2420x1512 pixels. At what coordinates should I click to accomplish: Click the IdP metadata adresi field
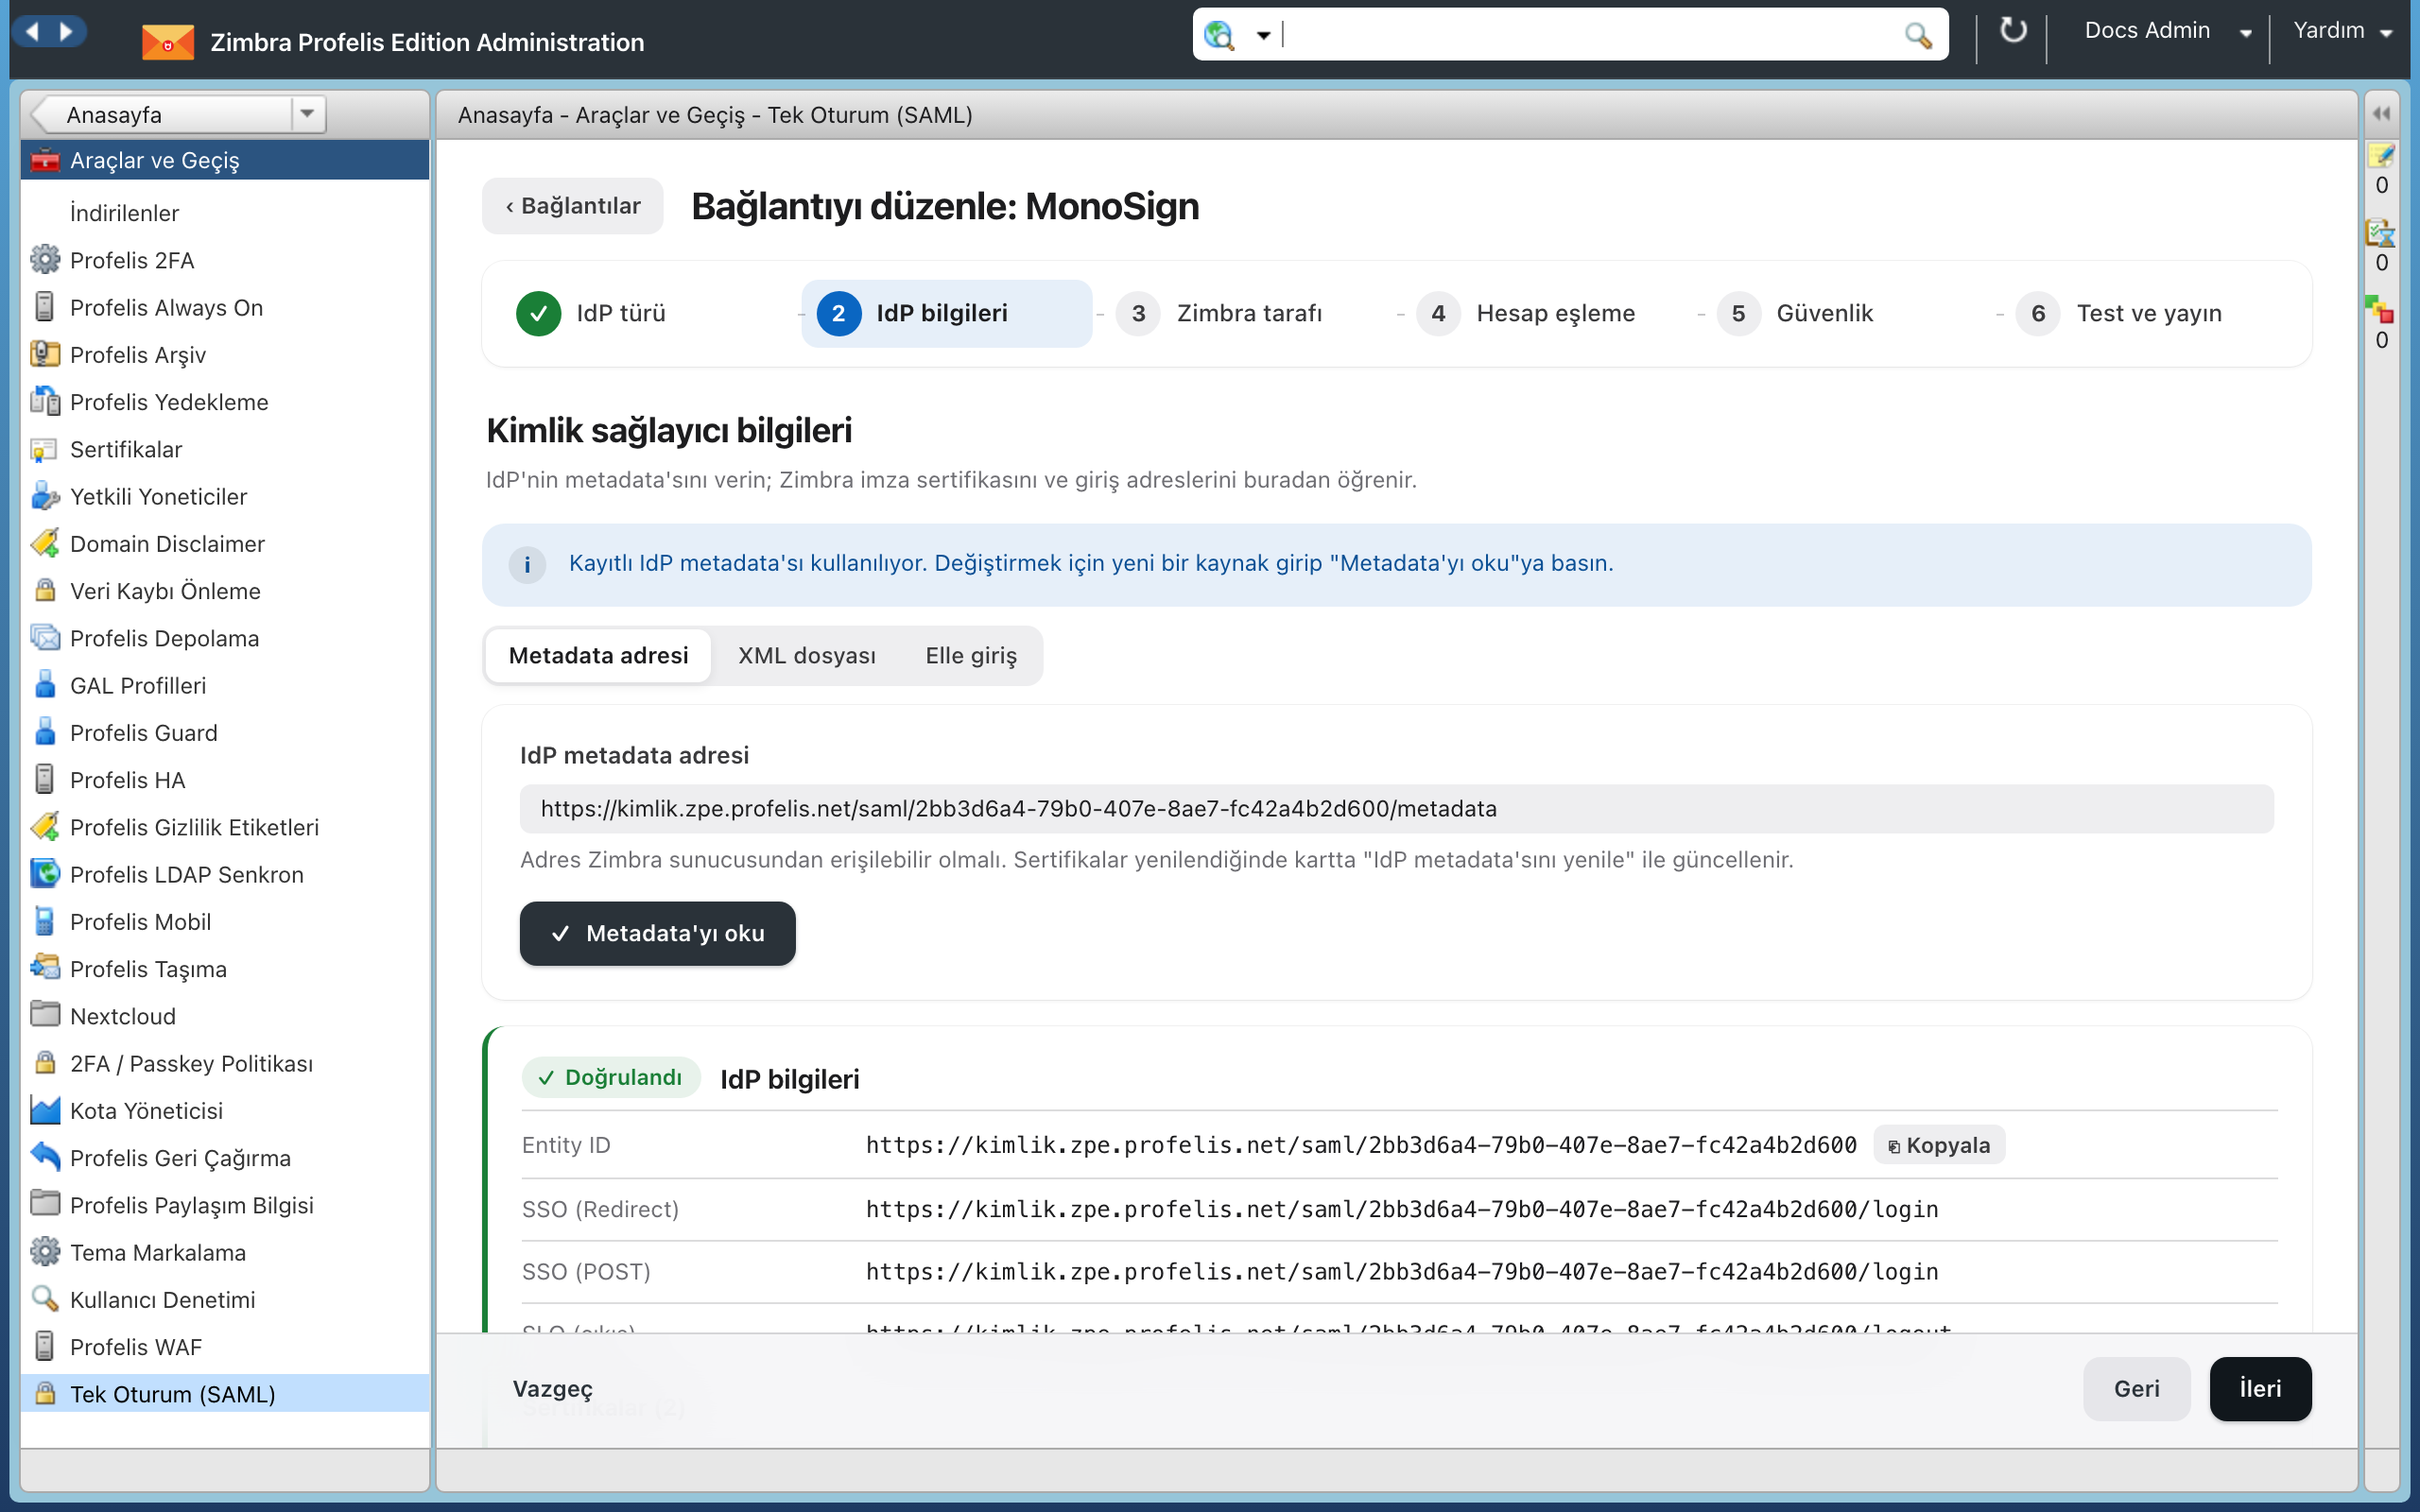1396,808
